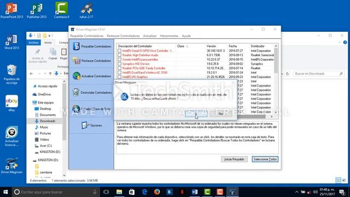Open Ayuda menu
Viewport: 350px width, 197px height.
pos(186,36)
